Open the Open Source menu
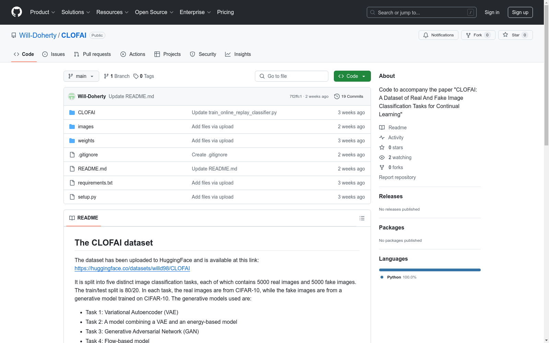This screenshot has width=549, height=343. [x=154, y=12]
